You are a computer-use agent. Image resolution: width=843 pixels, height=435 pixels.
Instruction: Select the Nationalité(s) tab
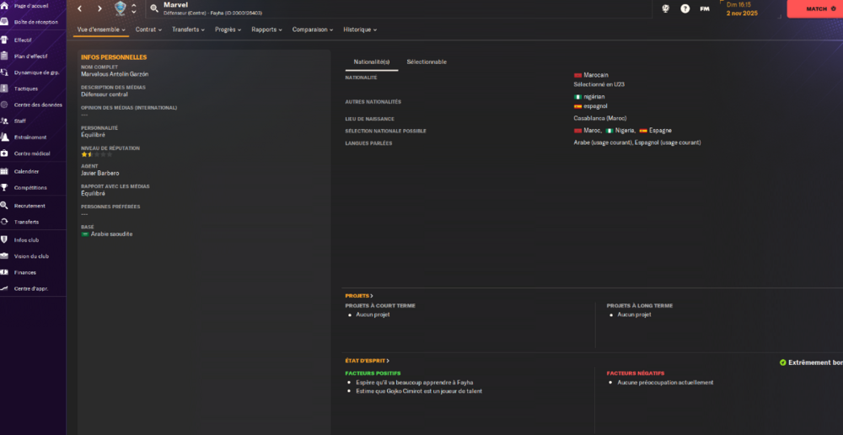pyautogui.click(x=371, y=62)
